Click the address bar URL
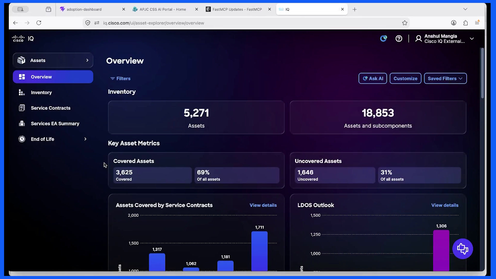This screenshot has height=279, width=496. [154, 23]
